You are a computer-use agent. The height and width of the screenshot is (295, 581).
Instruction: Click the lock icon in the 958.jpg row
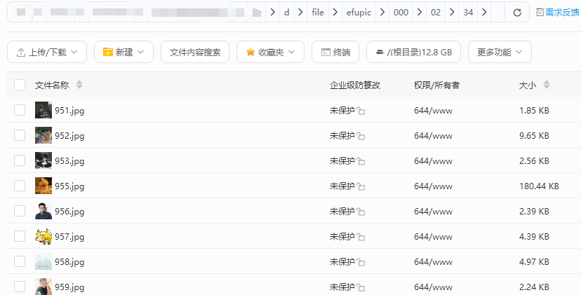coord(361,262)
